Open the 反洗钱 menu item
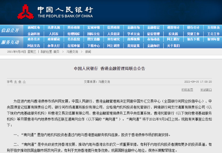222x153 pixels. 173,34
